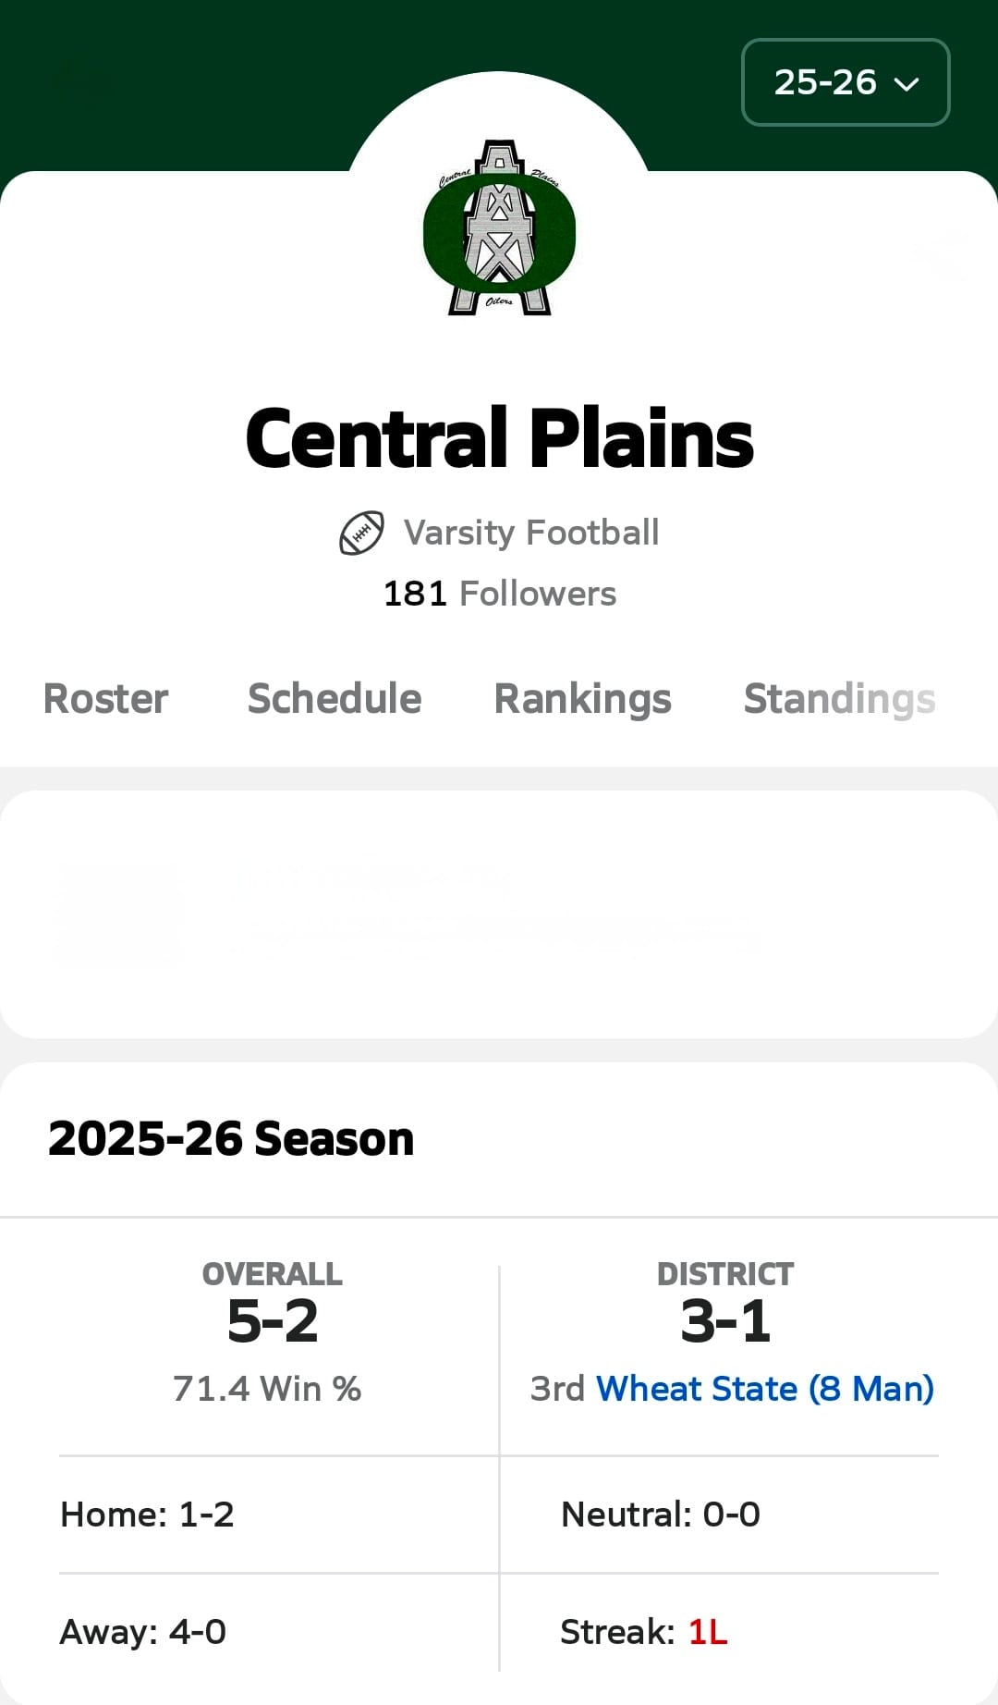This screenshot has height=1705, width=998.
Task: Tap the 71.4 Win % text
Action: [x=267, y=1389]
